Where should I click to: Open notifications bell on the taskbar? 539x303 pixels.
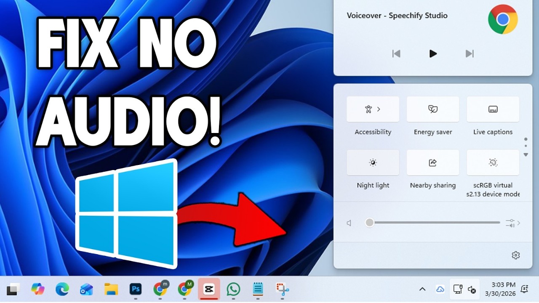[524, 289]
